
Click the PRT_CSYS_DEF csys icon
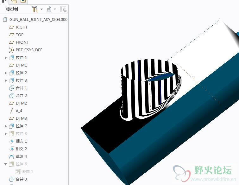pos(12,50)
